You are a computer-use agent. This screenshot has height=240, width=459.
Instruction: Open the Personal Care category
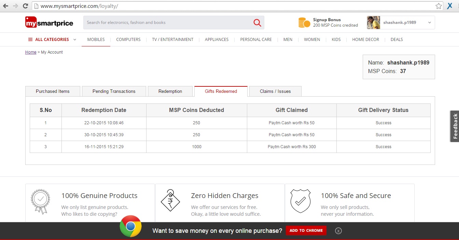coord(256,40)
